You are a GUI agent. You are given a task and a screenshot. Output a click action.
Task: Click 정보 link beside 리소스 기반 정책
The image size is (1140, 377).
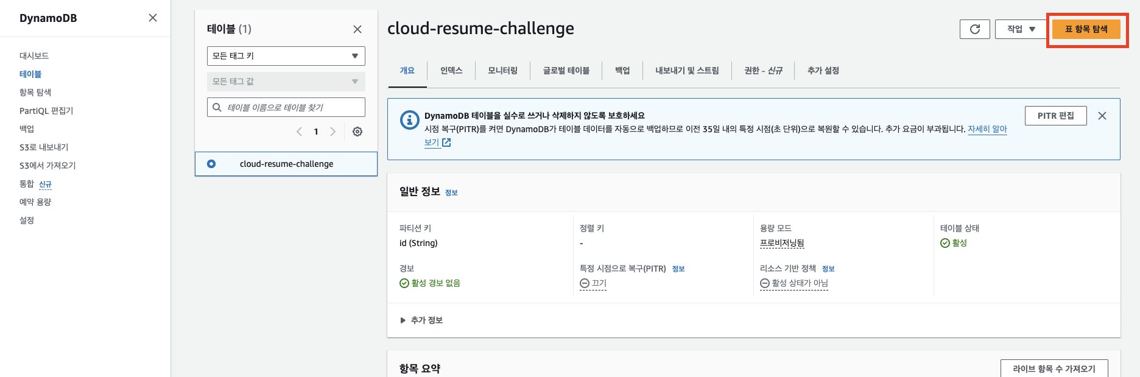click(828, 269)
